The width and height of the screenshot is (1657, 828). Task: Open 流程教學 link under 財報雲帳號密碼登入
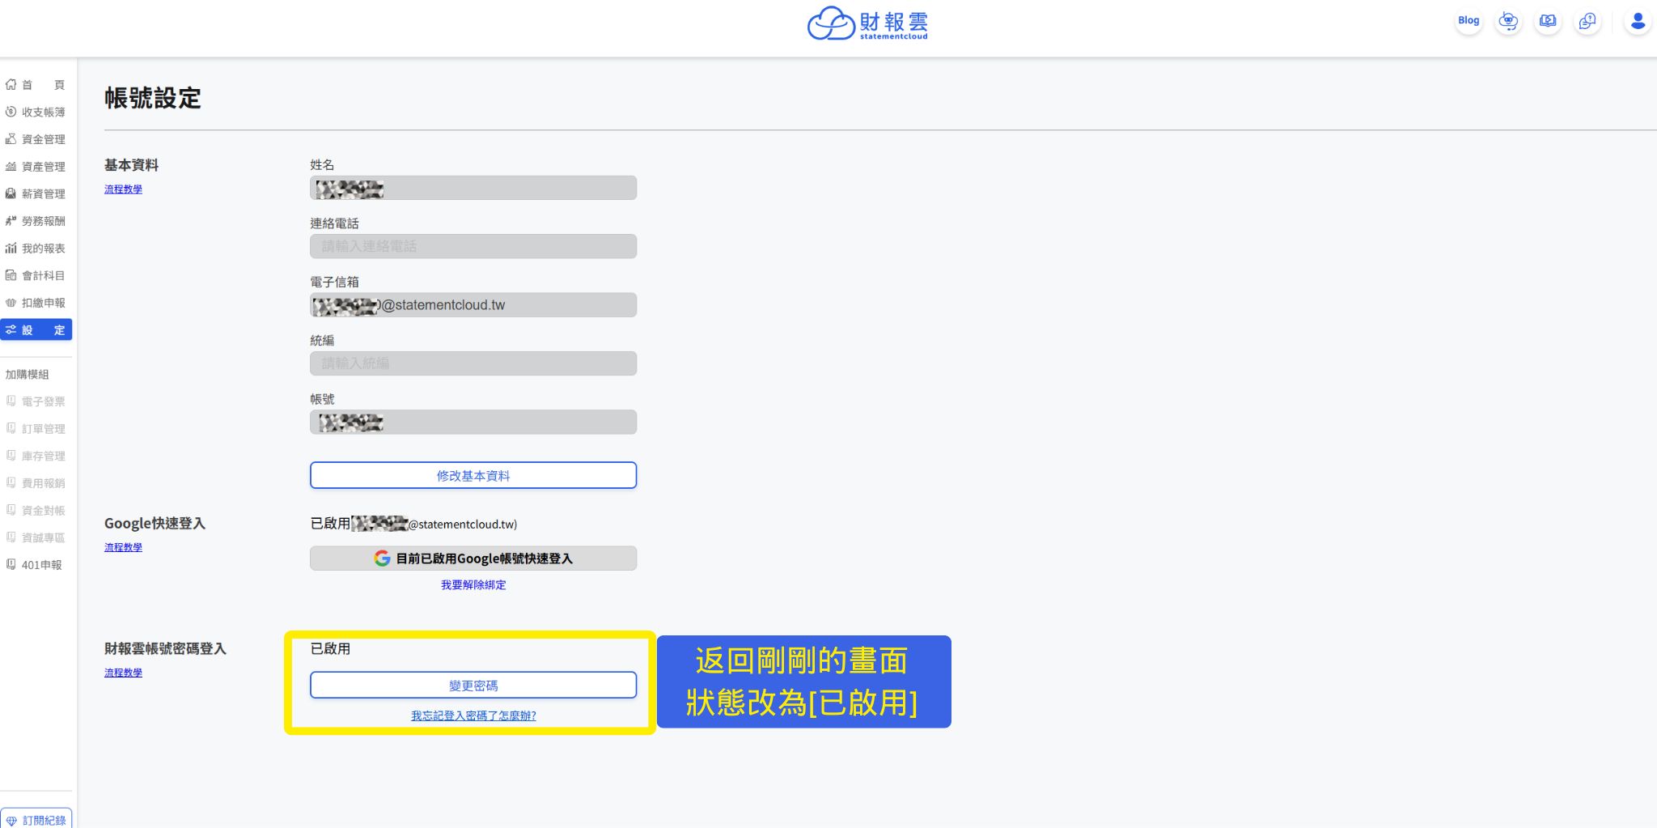pyautogui.click(x=123, y=673)
